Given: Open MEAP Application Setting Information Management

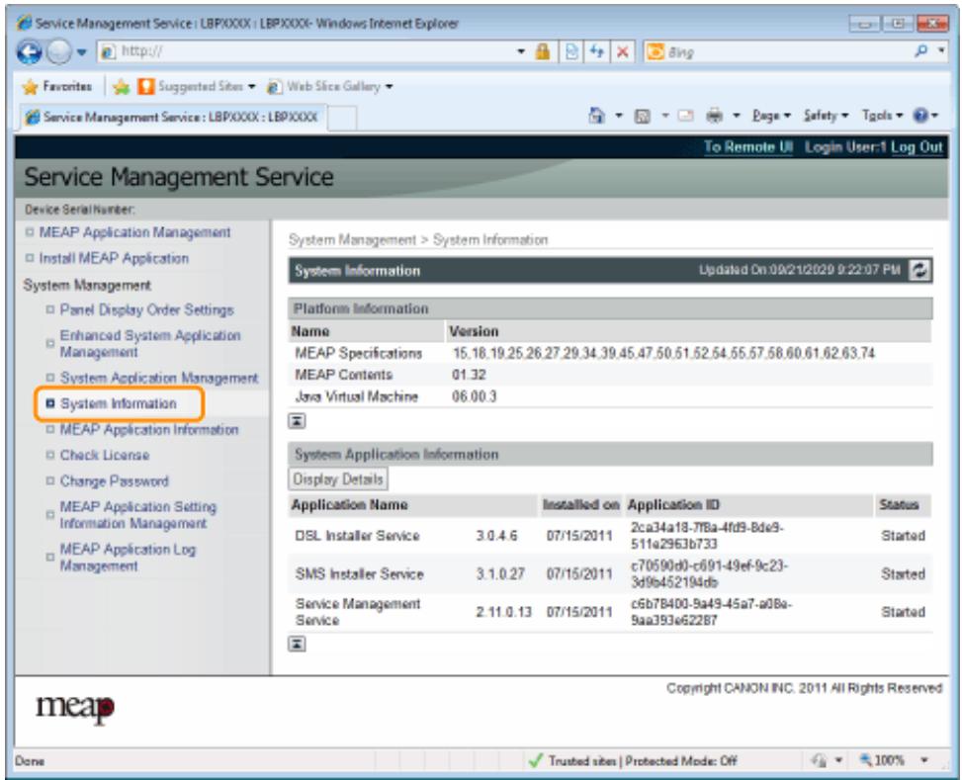Looking at the screenshot, I should [x=138, y=515].
